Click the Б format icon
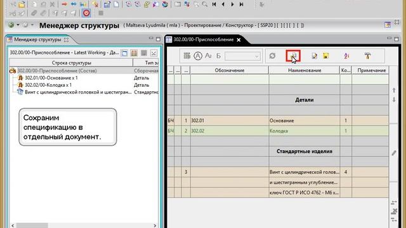The image size is (406, 228). [218, 56]
